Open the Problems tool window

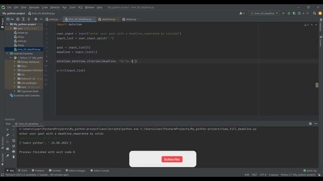[38, 170]
